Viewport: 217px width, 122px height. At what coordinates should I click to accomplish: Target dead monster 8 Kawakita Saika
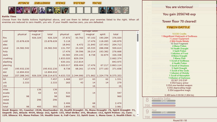click(180, 102)
